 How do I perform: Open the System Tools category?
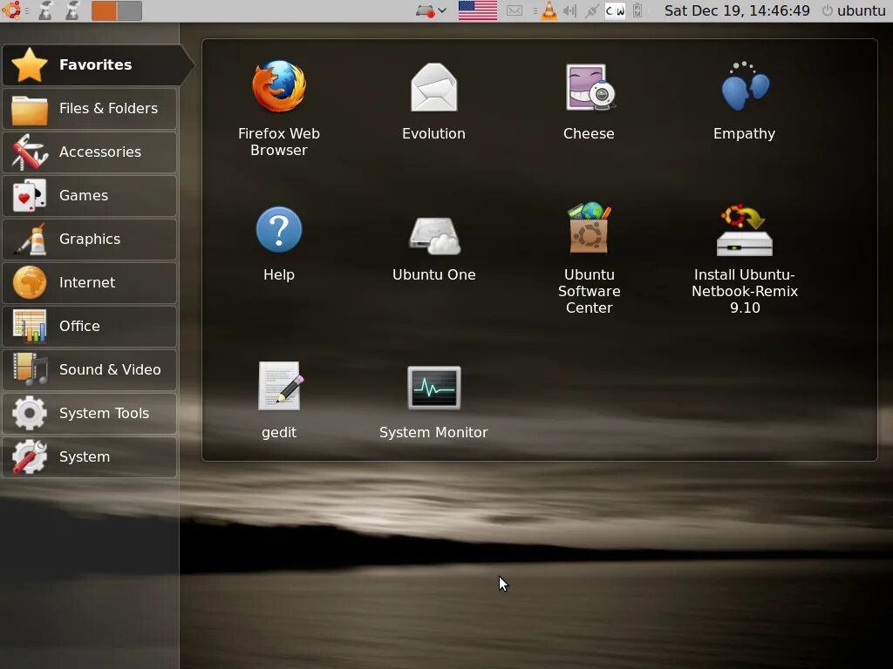[90, 413]
